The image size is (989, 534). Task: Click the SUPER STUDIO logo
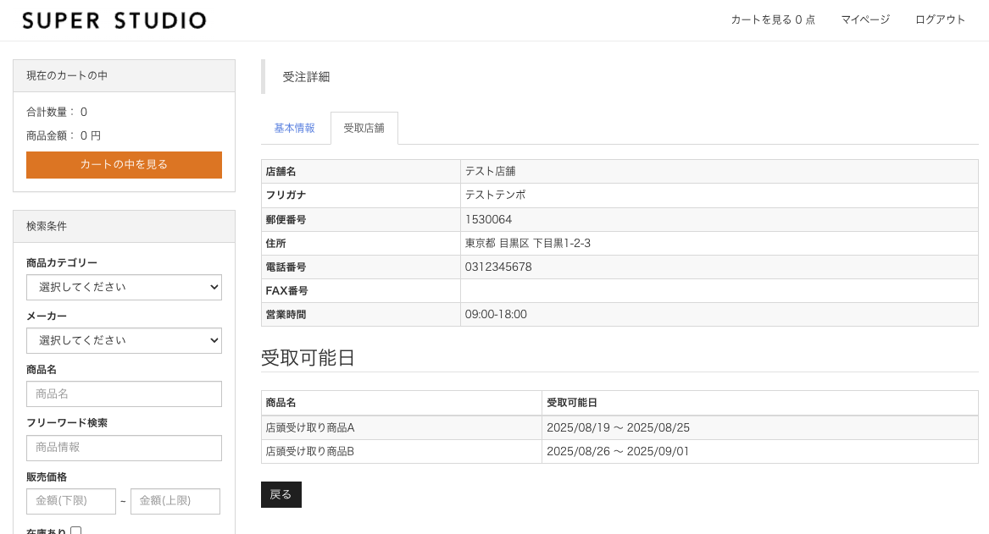point(114,20)
